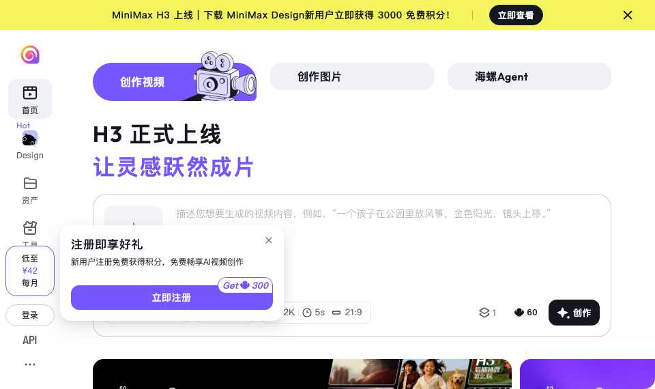The height and width of the screenshot is (389, 655).
Task: Open the 首页 home sidebar item
Action: click(x=30, y=99)
